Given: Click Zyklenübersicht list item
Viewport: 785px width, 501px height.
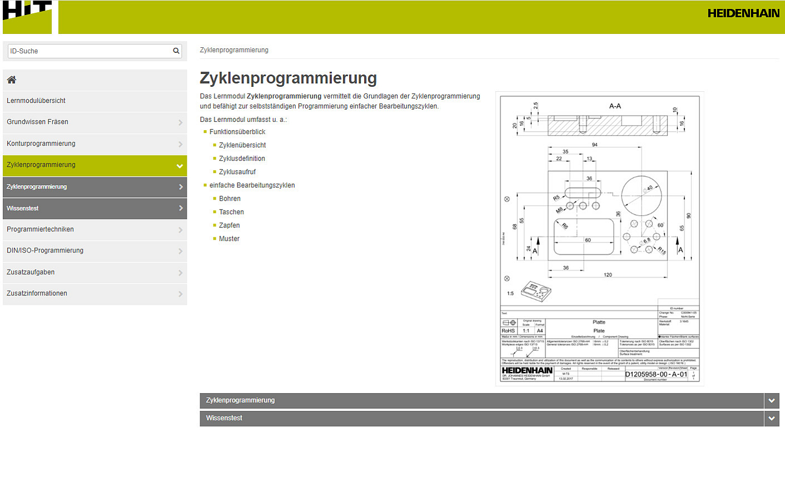Looking at the screenshot, I should coord(242,145).
